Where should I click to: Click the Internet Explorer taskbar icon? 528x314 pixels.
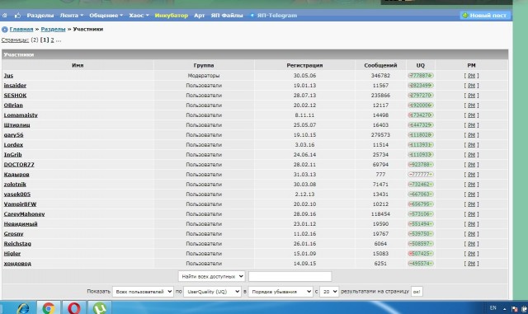(23, 308)
